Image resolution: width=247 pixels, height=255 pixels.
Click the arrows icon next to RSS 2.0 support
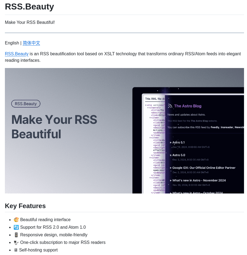[x=16, y=227]
